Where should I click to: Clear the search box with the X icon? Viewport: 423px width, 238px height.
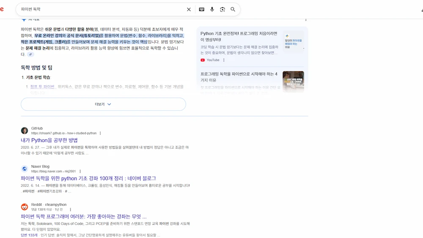(x=189, y=9)
